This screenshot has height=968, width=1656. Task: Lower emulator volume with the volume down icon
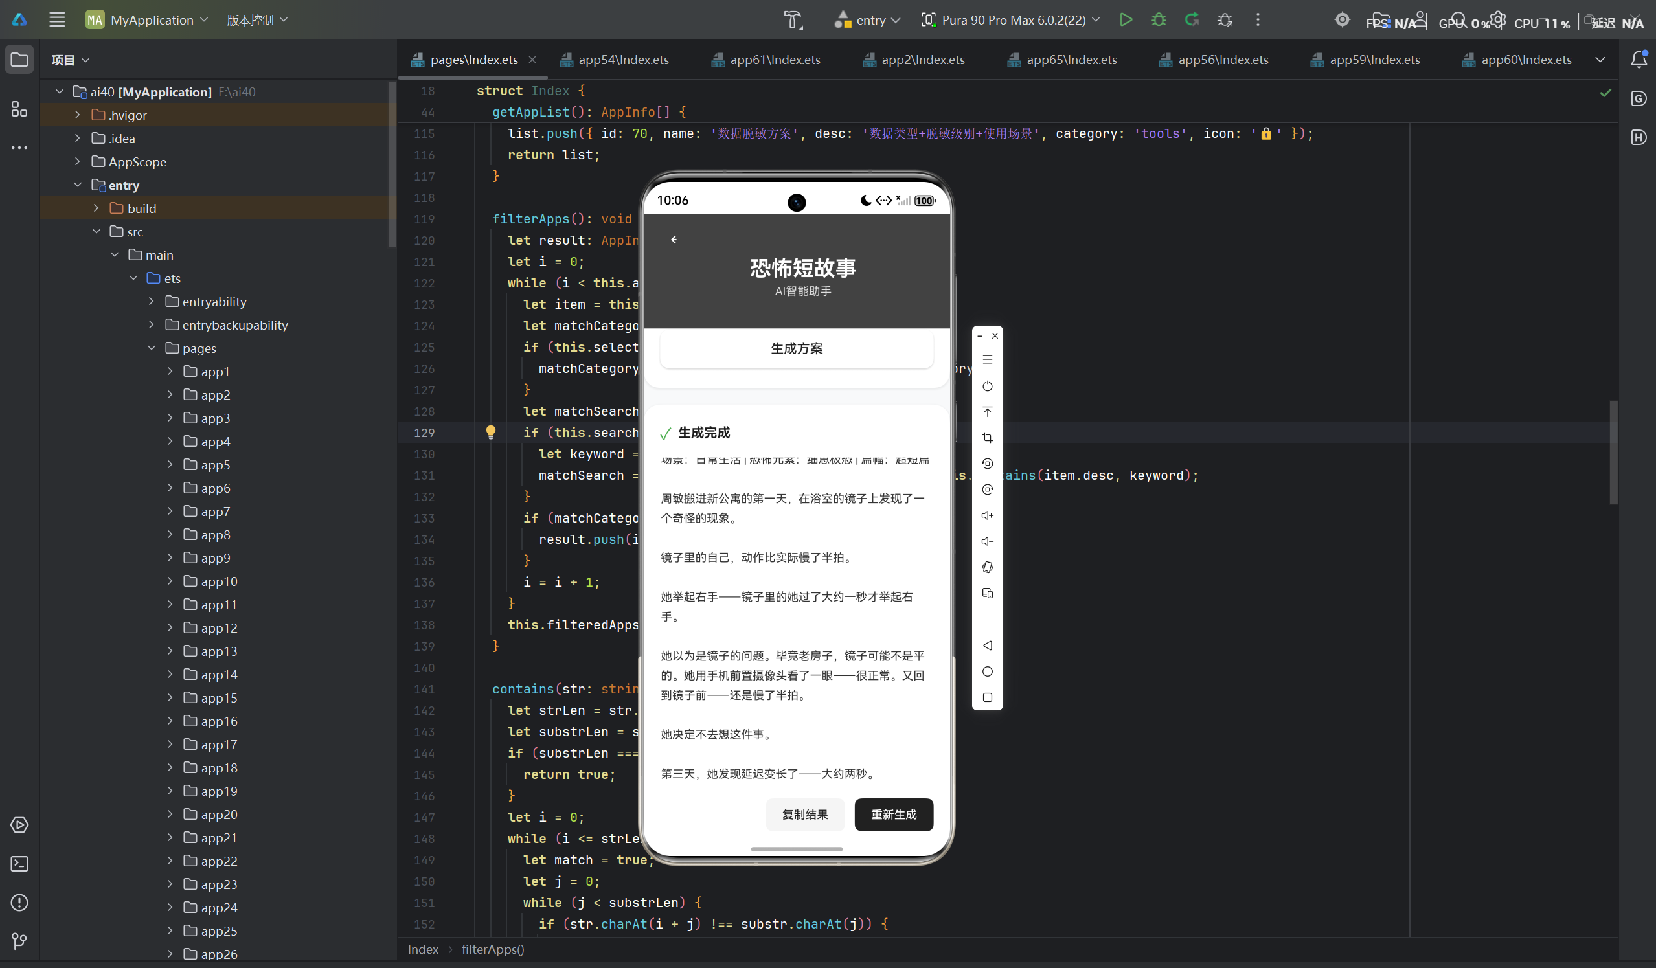(x=987, y=541)
